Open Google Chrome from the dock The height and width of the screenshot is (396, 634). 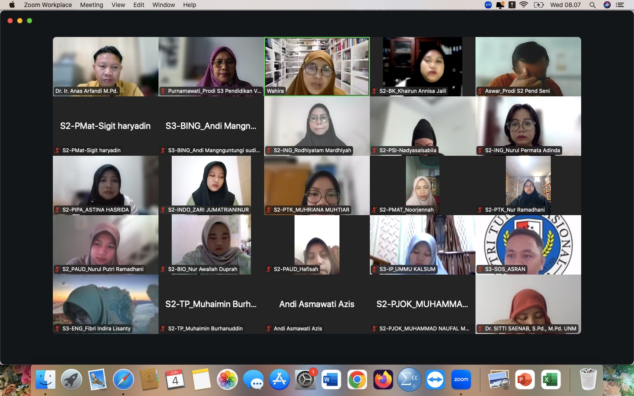click(x=357, y=379)
